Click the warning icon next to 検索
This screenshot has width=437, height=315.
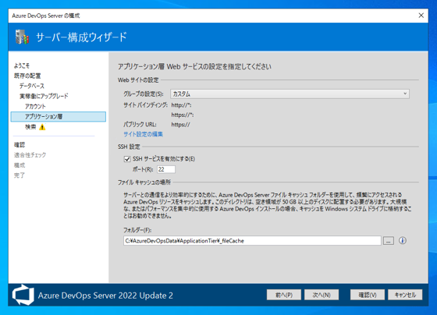click(x=42, y=127)
